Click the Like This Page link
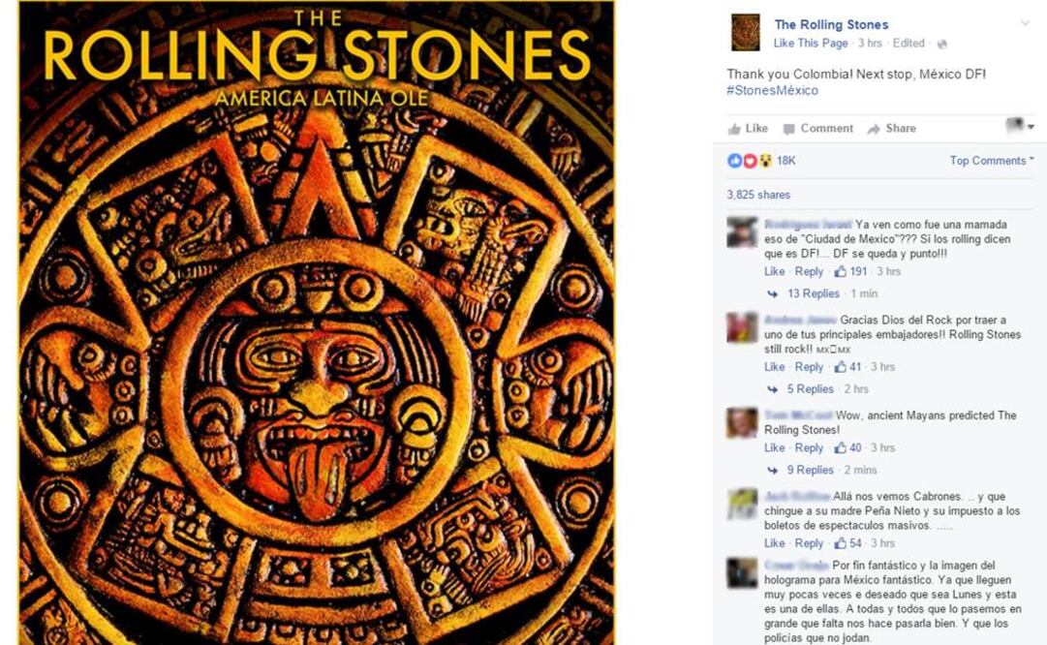Viewport: 1047px width, 645px height. 811,43
